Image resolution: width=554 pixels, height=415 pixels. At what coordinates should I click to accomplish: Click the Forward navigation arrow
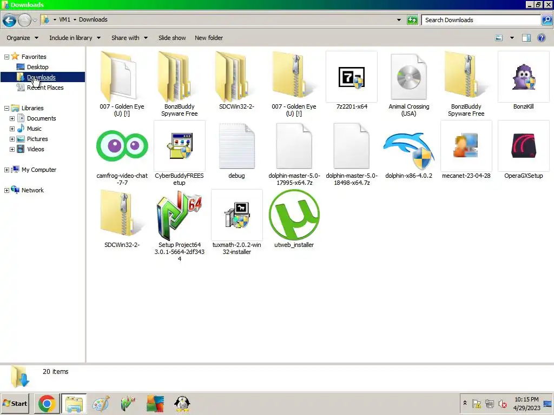24,20
